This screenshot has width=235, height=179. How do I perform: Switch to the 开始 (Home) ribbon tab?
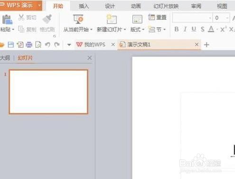tap(58, 6)
